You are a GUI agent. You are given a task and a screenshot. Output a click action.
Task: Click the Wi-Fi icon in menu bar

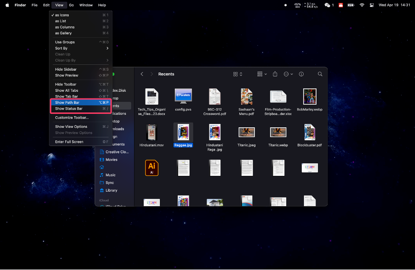click(x=362, y=5)
